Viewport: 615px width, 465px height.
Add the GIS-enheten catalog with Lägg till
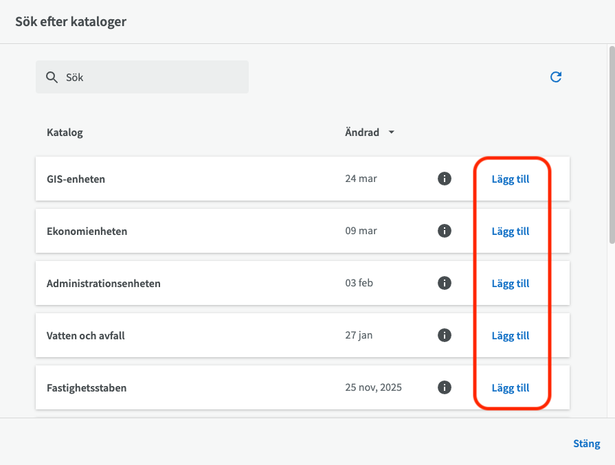point(510,179)
